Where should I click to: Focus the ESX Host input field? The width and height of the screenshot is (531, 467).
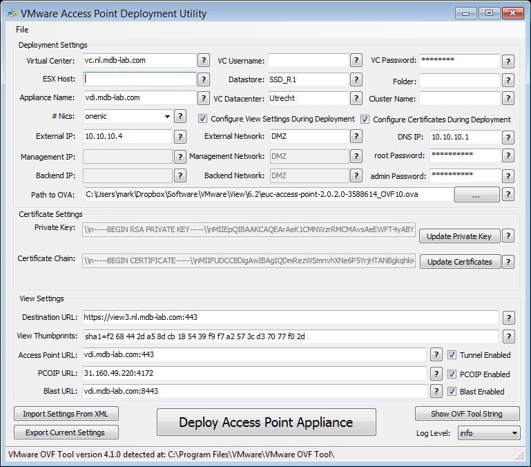coord(139,79)
